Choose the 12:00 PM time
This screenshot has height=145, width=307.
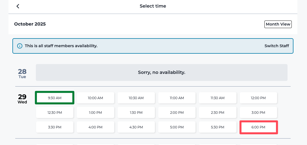(x=258, y=98)
